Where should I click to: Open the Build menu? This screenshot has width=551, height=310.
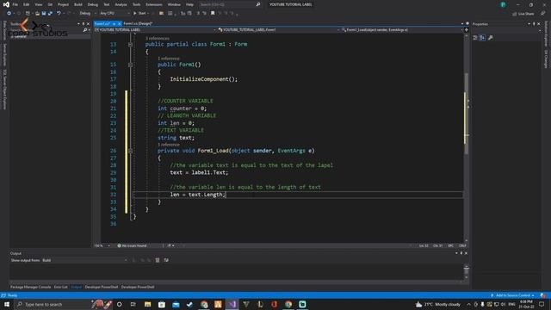coord(78,4)
